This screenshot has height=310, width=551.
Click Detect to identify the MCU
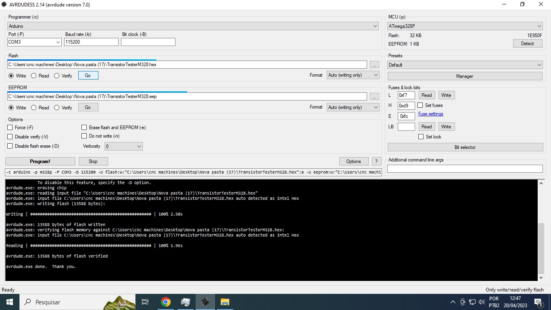pyautogui.click(x=528, y=44)
